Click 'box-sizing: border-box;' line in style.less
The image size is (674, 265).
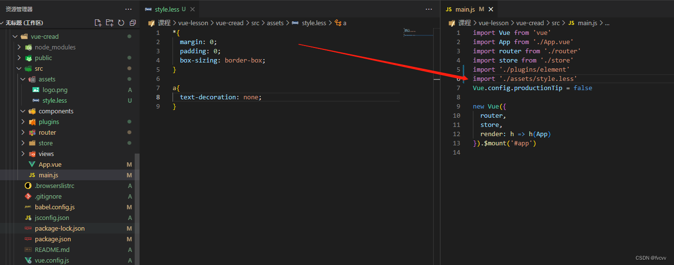pos(222,60)
